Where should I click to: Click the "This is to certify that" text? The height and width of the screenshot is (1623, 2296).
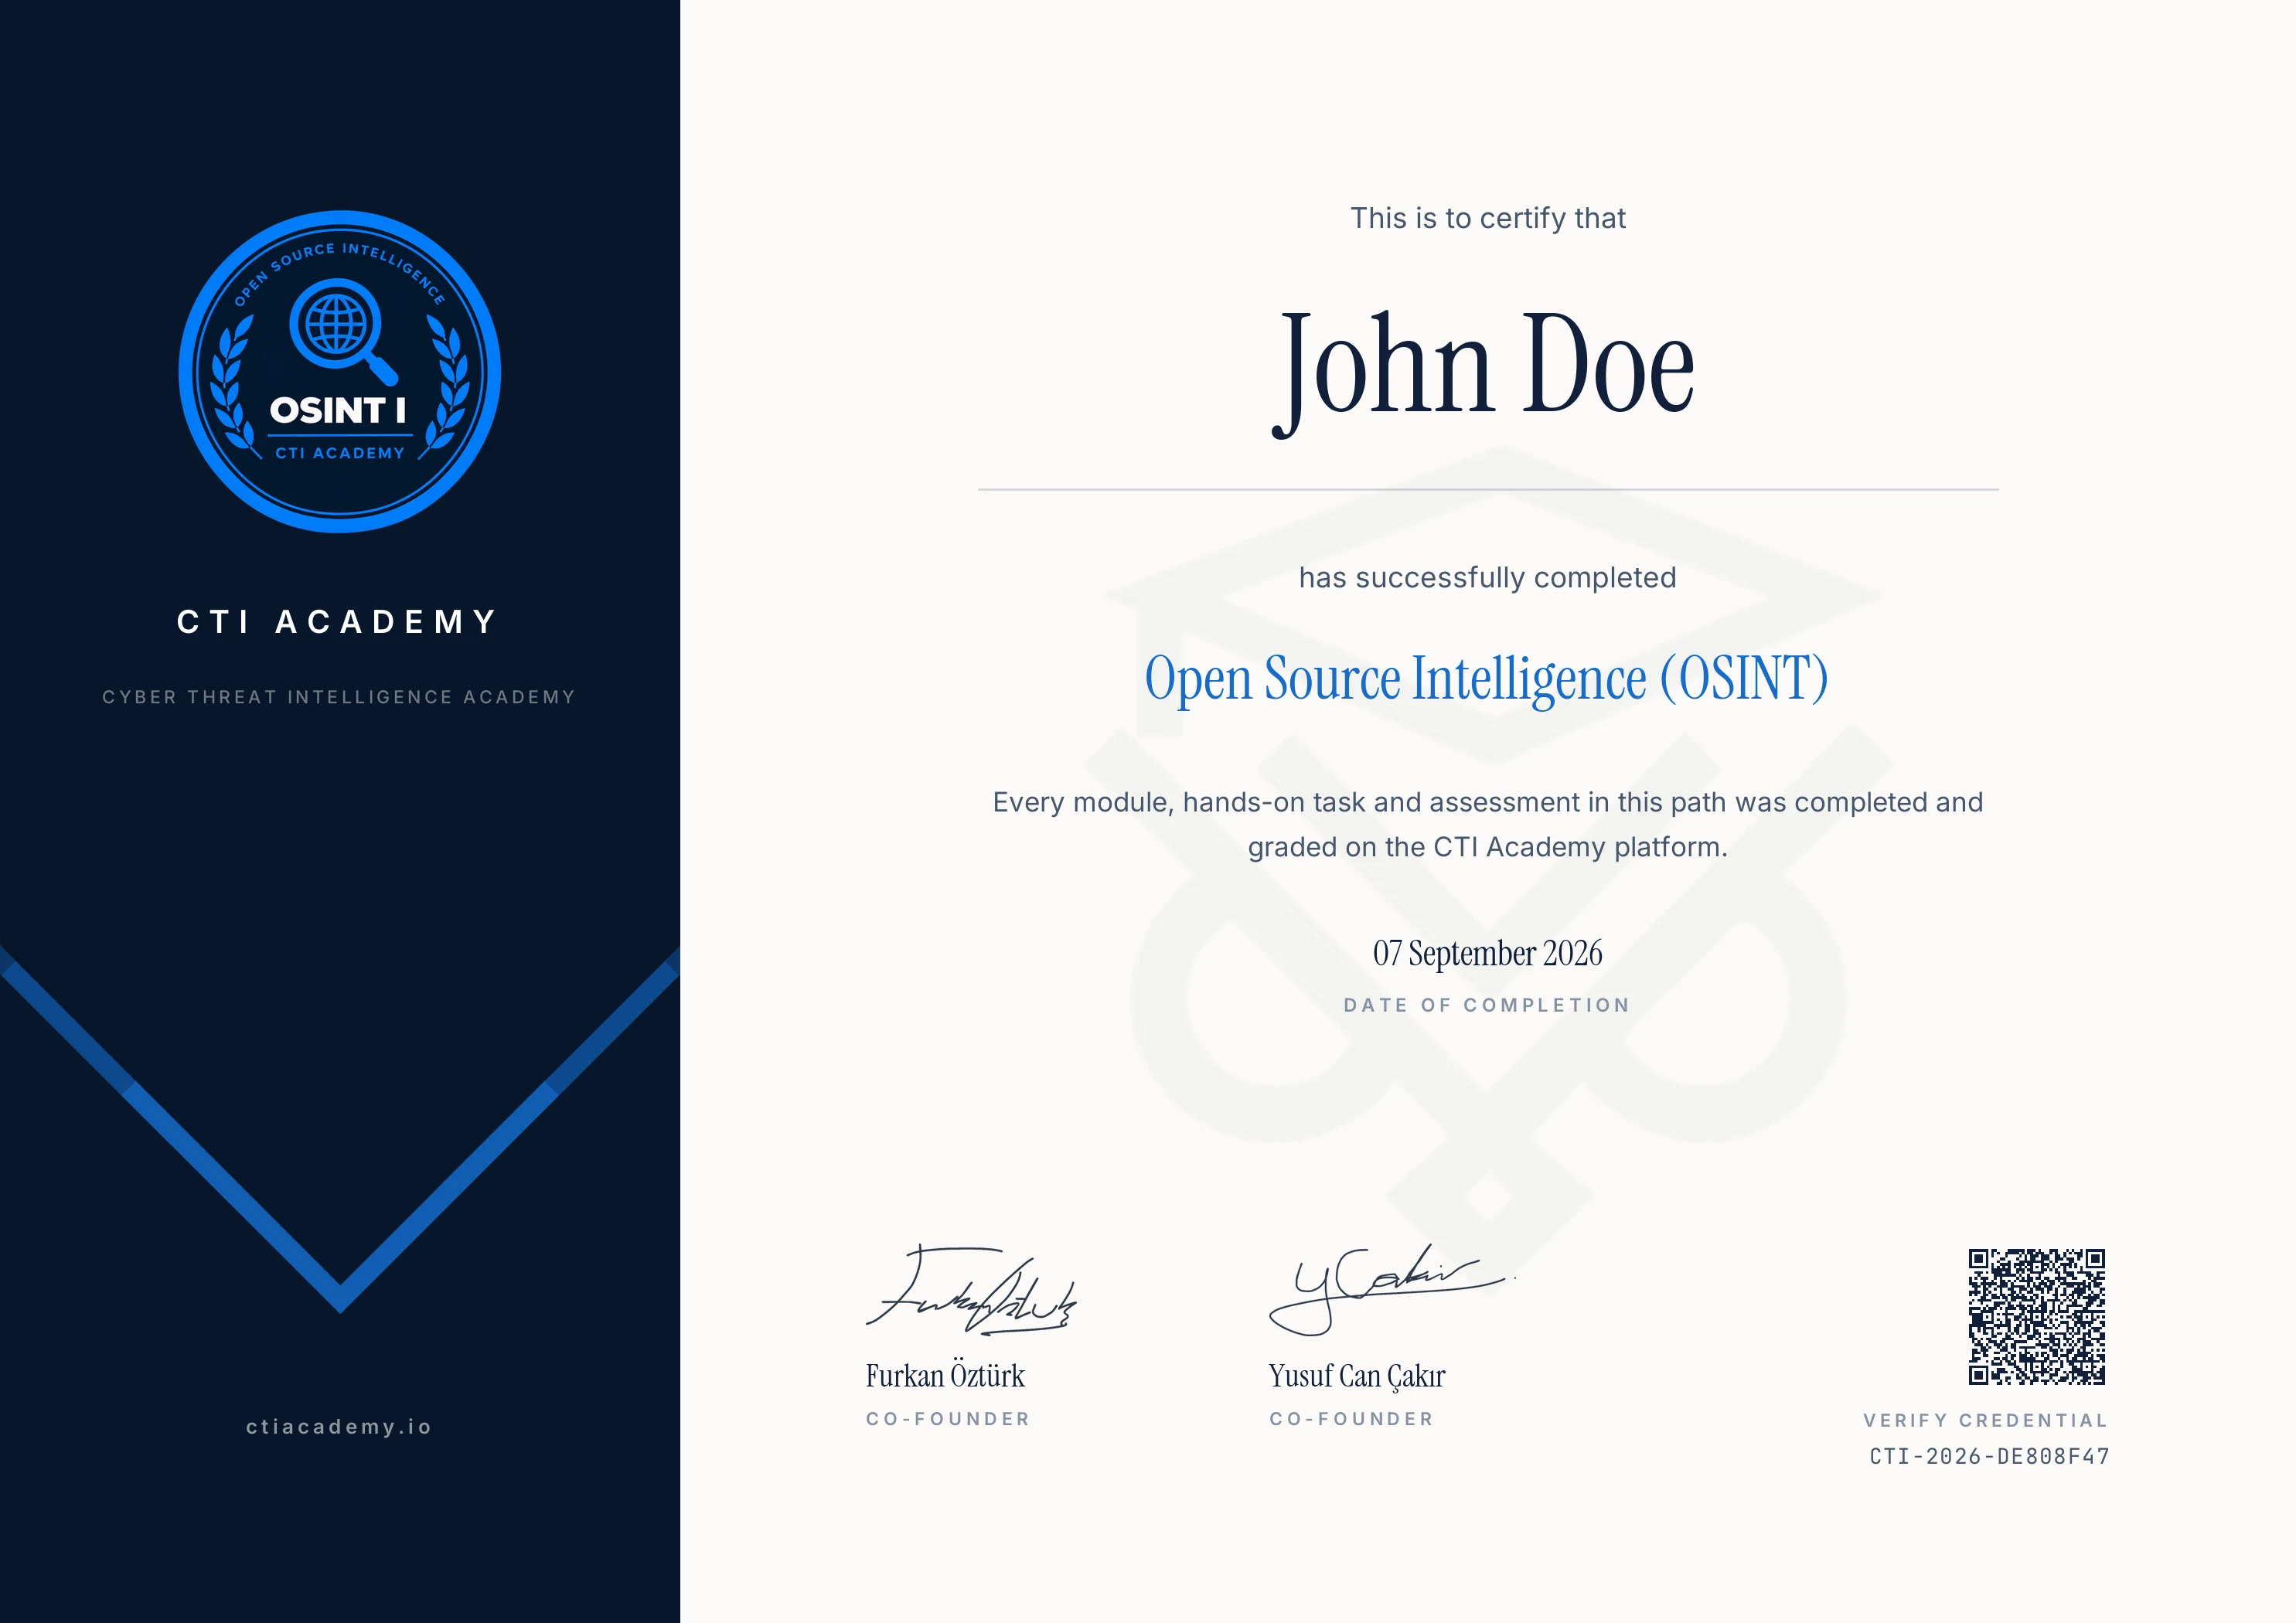(1488, 218)
